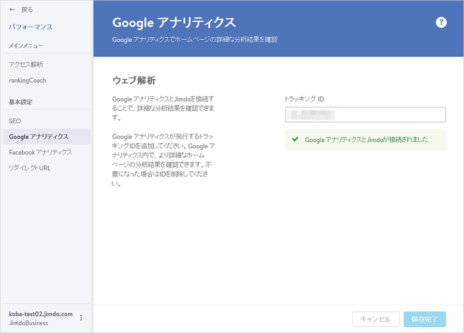Click the ウェブ解析 heading
Image resolution: width=464 pixels, height=333 pixels.
coord(134,80)
